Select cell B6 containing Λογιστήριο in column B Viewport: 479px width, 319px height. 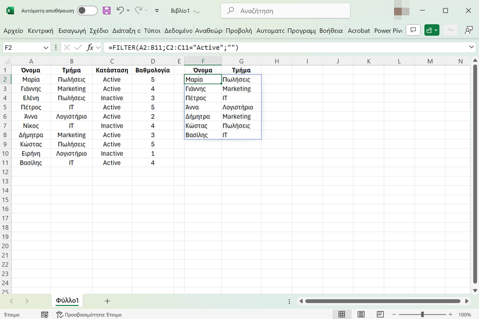coord(71,117)
